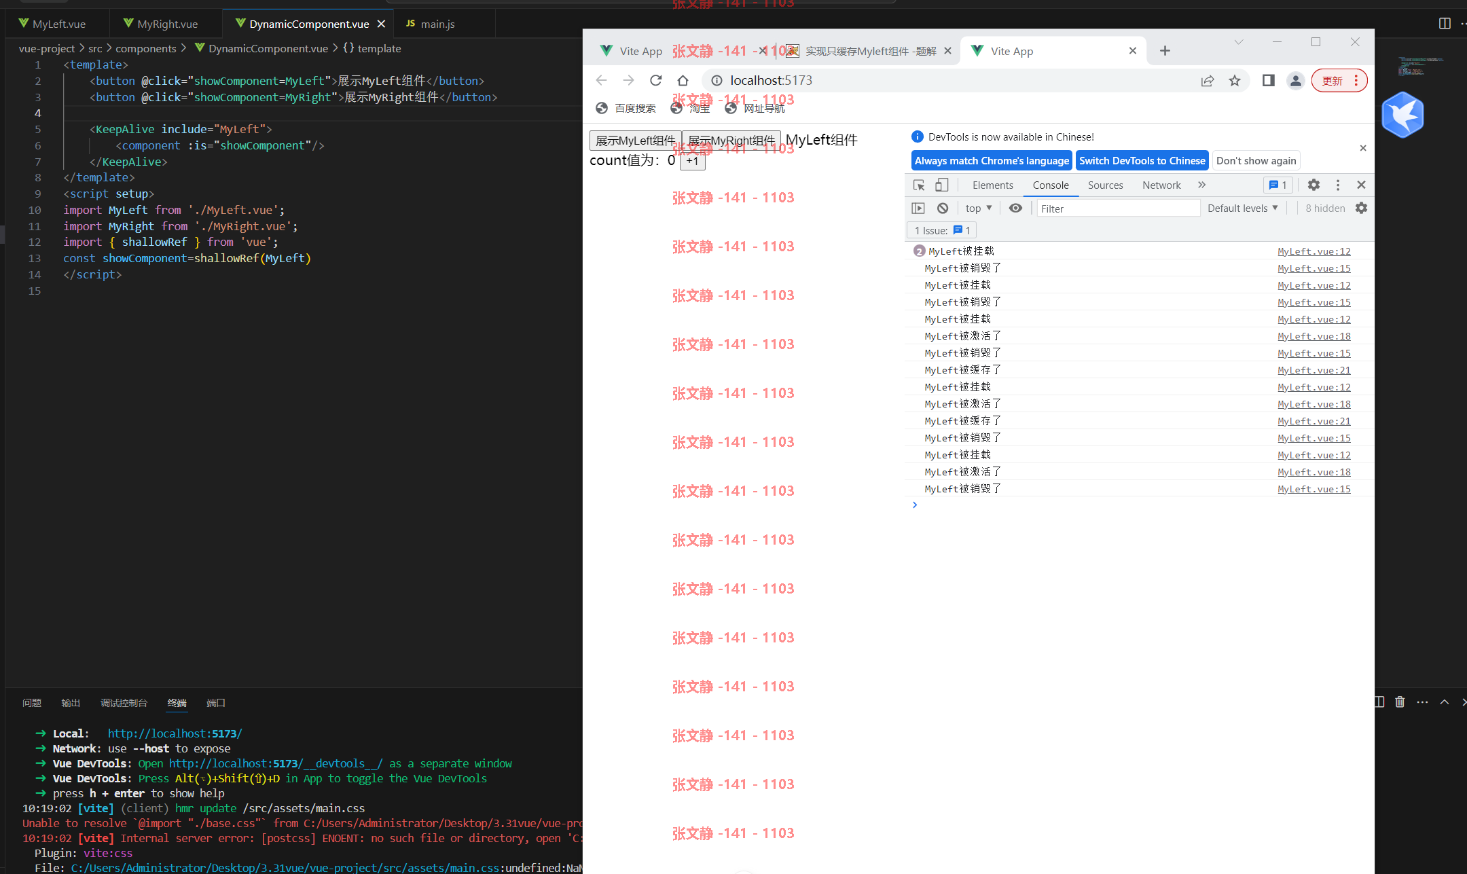Toggle DevTools device toolbar

click(x=941, y=185)
